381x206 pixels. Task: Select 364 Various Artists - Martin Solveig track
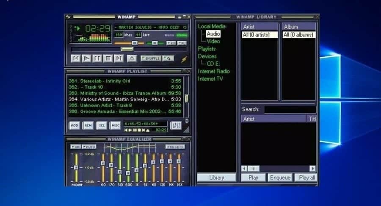click(x=125, y=99)
